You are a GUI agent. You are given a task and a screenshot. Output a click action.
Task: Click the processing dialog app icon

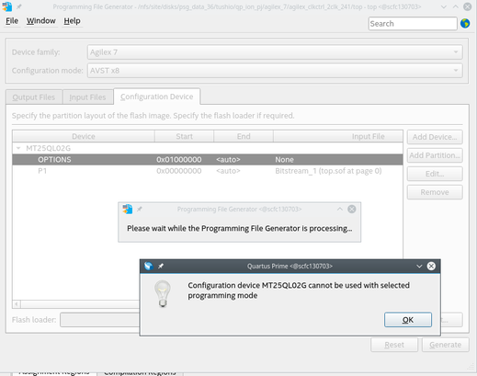point(128,209)
